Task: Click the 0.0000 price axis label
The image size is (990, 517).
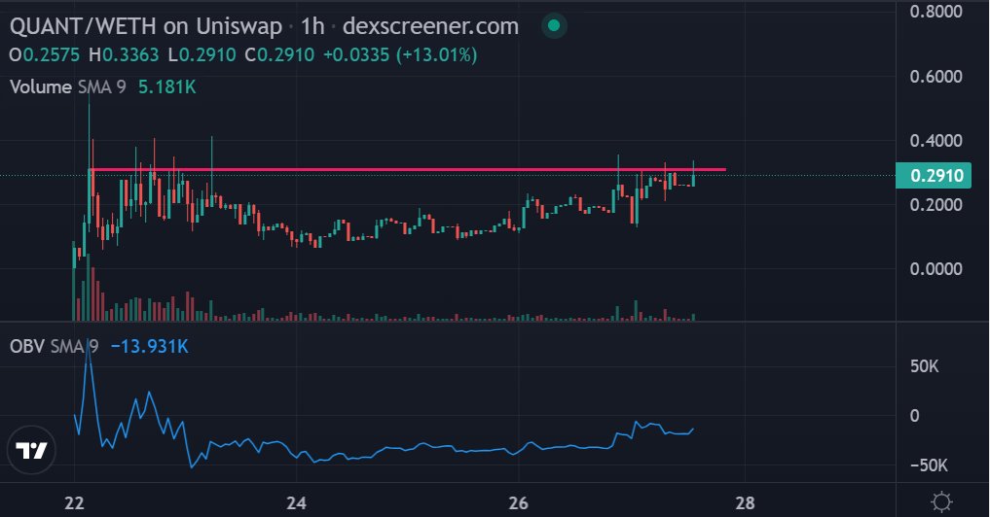Action: click(x=936, y=269)
